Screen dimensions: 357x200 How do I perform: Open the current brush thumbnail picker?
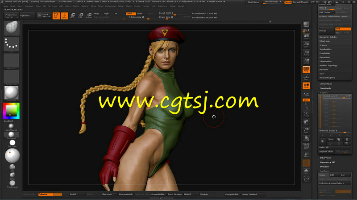click(12, 28)
